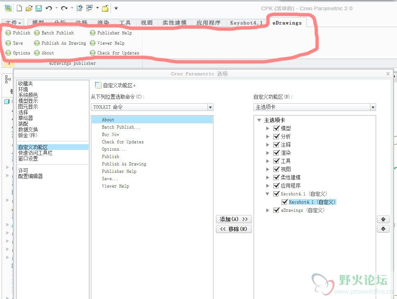Click the Check for Updates ribbon icon
397x299 pixels.
click(93, 53)
